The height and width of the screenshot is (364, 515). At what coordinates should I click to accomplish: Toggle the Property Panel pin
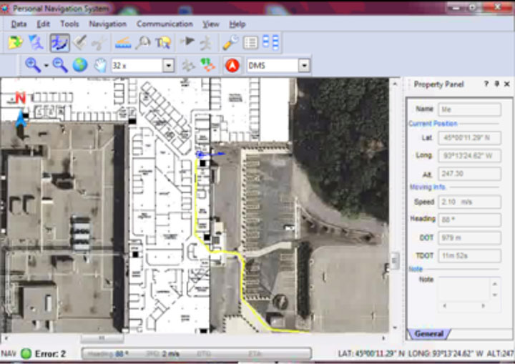[x=496, y=84]
